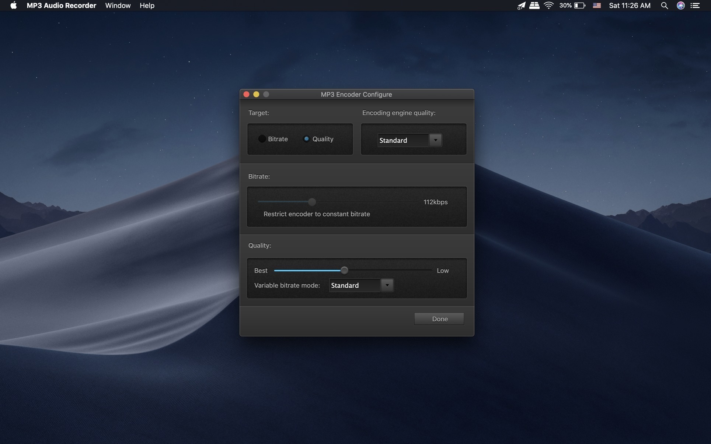Select the Quality target radio button
The image size is (711, 444).
coord(306,139)
